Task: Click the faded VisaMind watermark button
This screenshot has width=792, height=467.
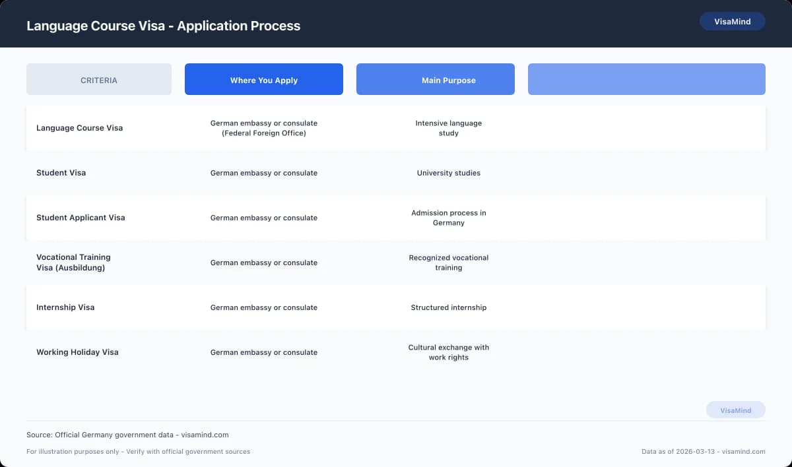Action: [x=735, y=410]
